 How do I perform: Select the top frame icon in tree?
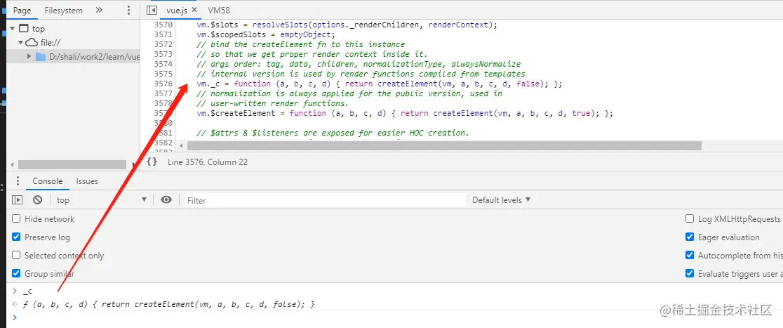[x=23, y=29]
